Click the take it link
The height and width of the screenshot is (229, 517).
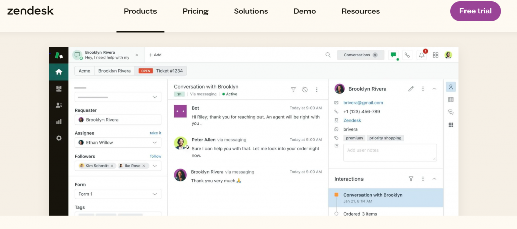pyautogui.click(x=156, y=133)
